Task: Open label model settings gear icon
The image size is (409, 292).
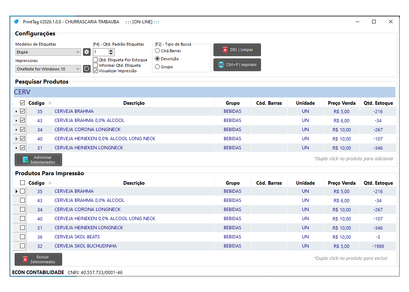Action: pyautogui.click(x=87, y=52)
